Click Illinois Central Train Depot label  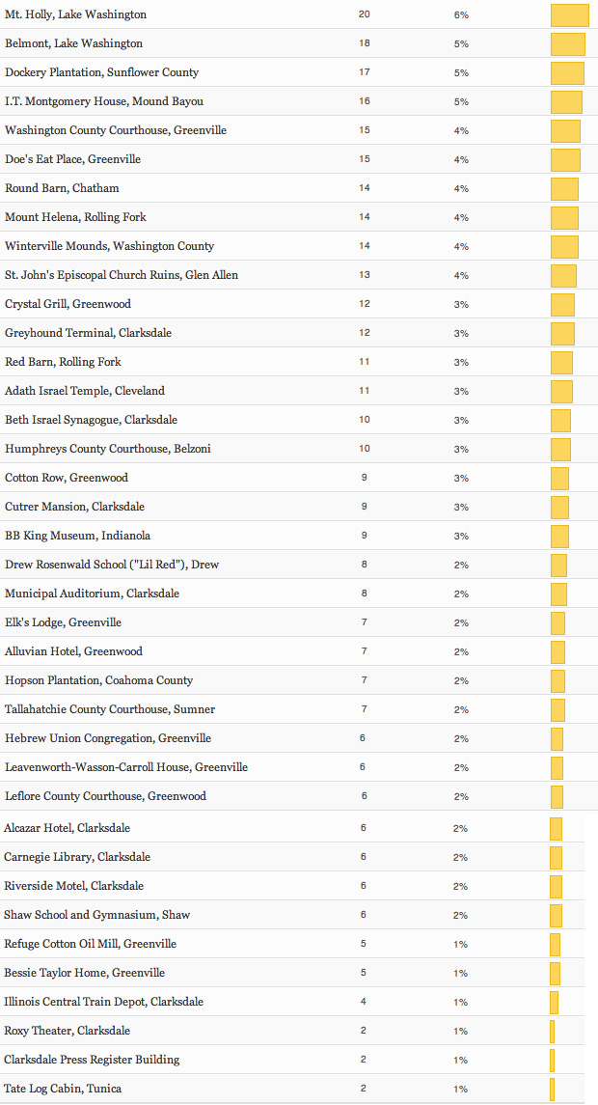(103, 1002)
